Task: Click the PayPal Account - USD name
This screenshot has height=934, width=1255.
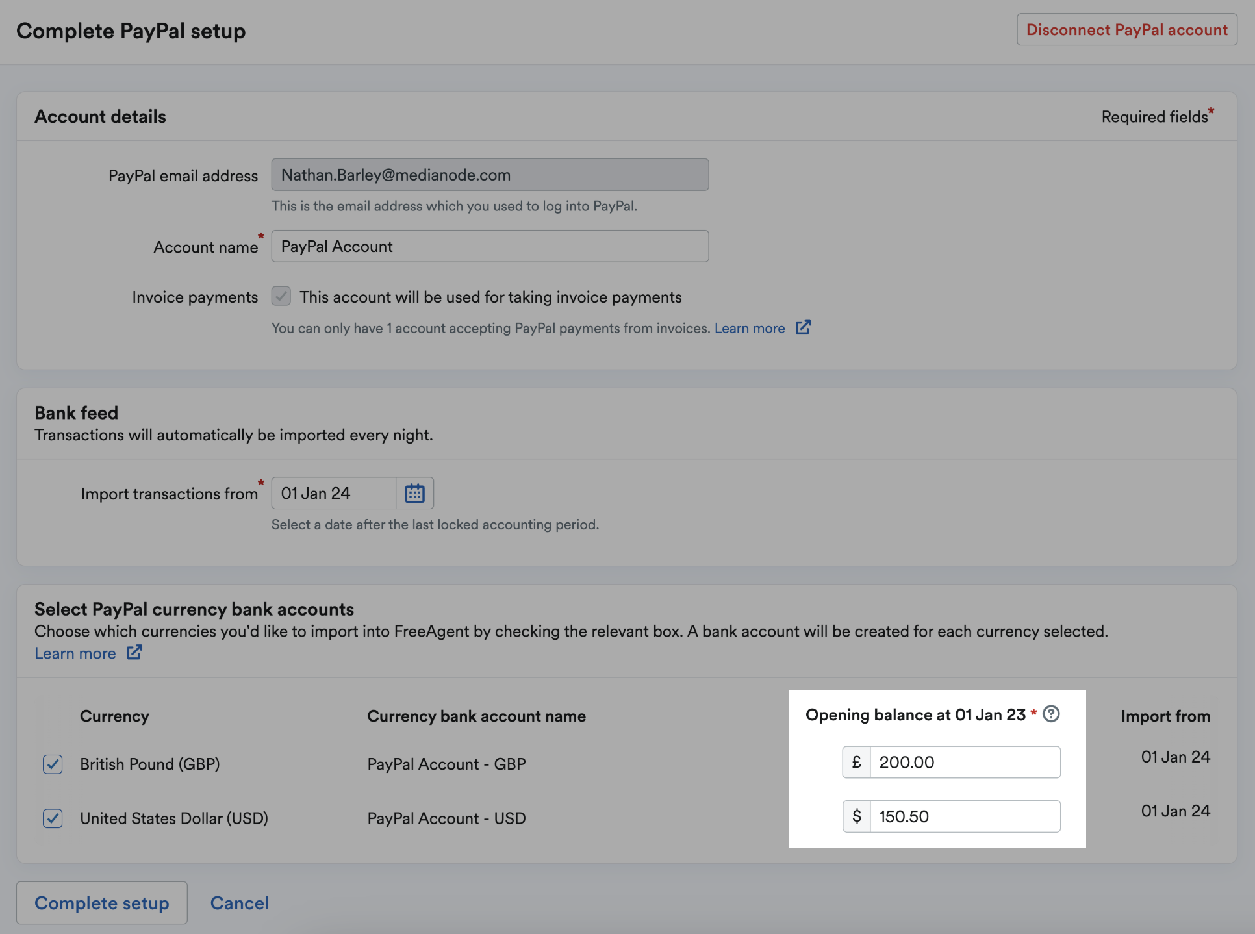Action: pos(447,818)
